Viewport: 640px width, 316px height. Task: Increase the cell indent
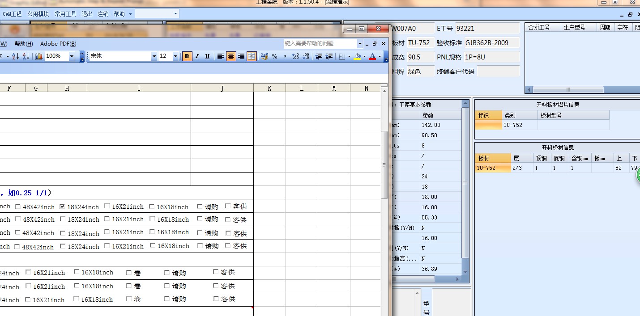pyautogui.click(x=329, y=56)
